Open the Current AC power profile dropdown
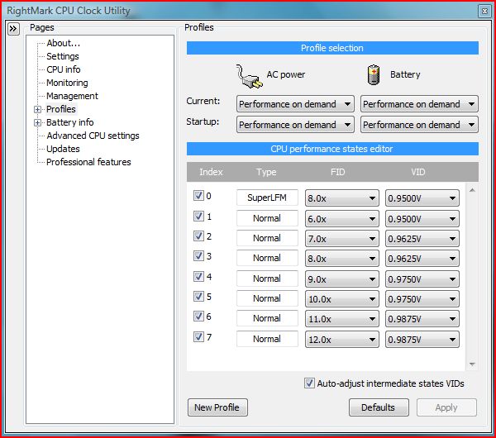This screenshot has height=438, width=496. point(295,104)
